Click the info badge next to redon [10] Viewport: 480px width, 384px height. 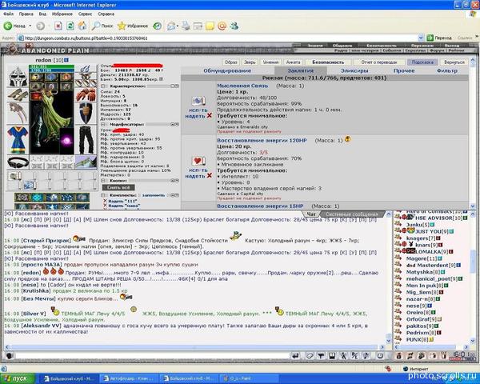coord(66,60)
